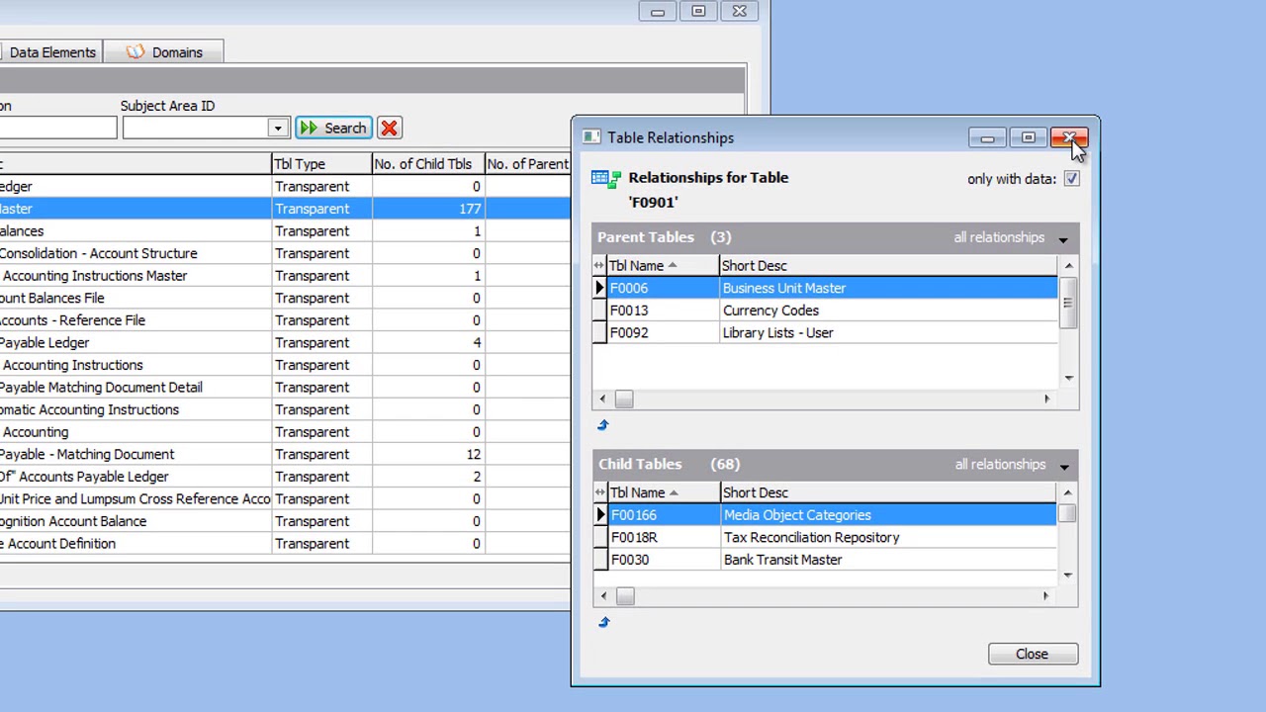Select 'Payable Matching Document Detail' row
The height and width of the screenshot is (712, 1266).
[285, 388]
